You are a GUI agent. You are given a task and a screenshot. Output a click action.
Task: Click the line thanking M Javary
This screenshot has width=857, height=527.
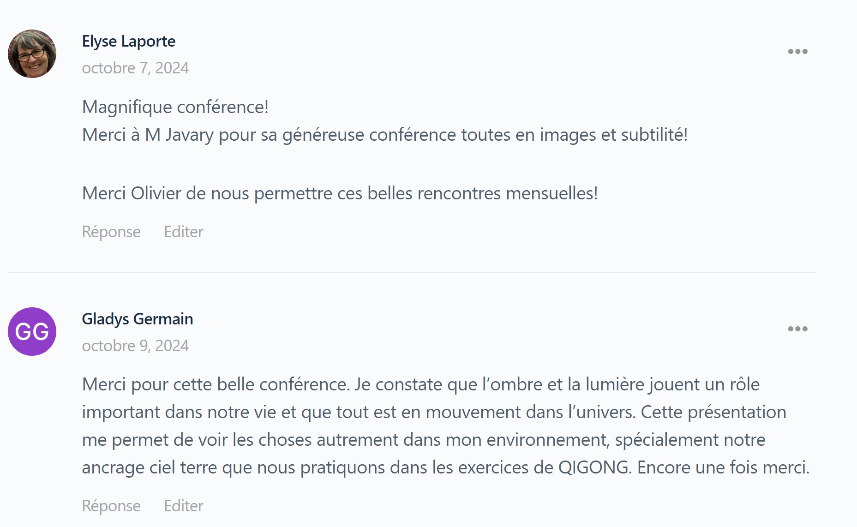pos(384,135)
